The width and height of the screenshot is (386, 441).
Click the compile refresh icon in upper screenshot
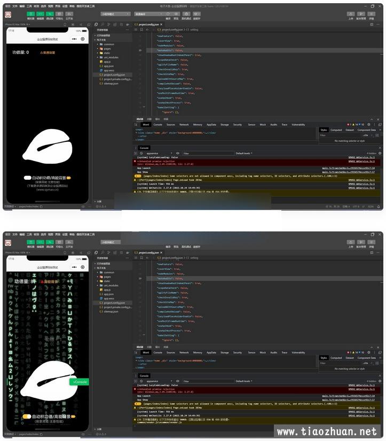coord(168,14)
